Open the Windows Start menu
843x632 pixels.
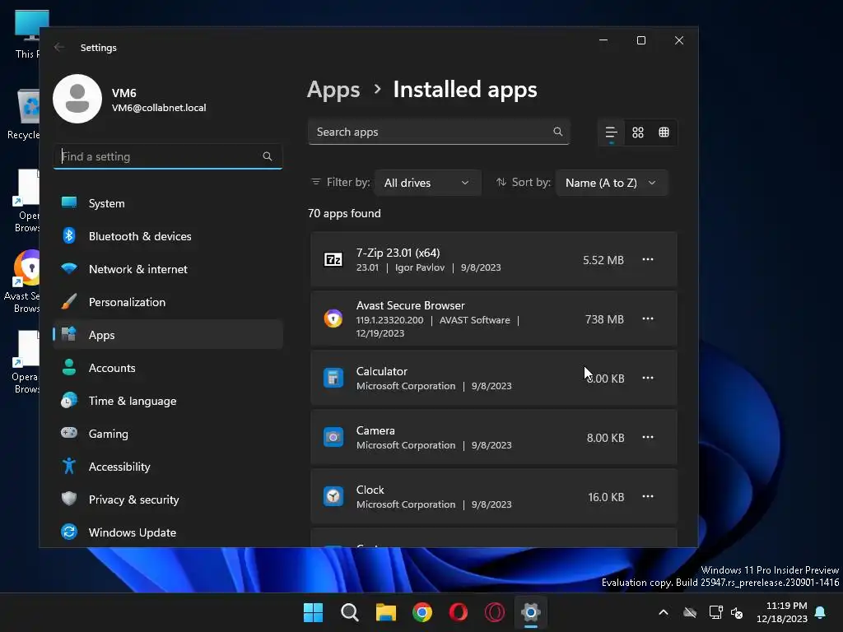coord(314,612)
